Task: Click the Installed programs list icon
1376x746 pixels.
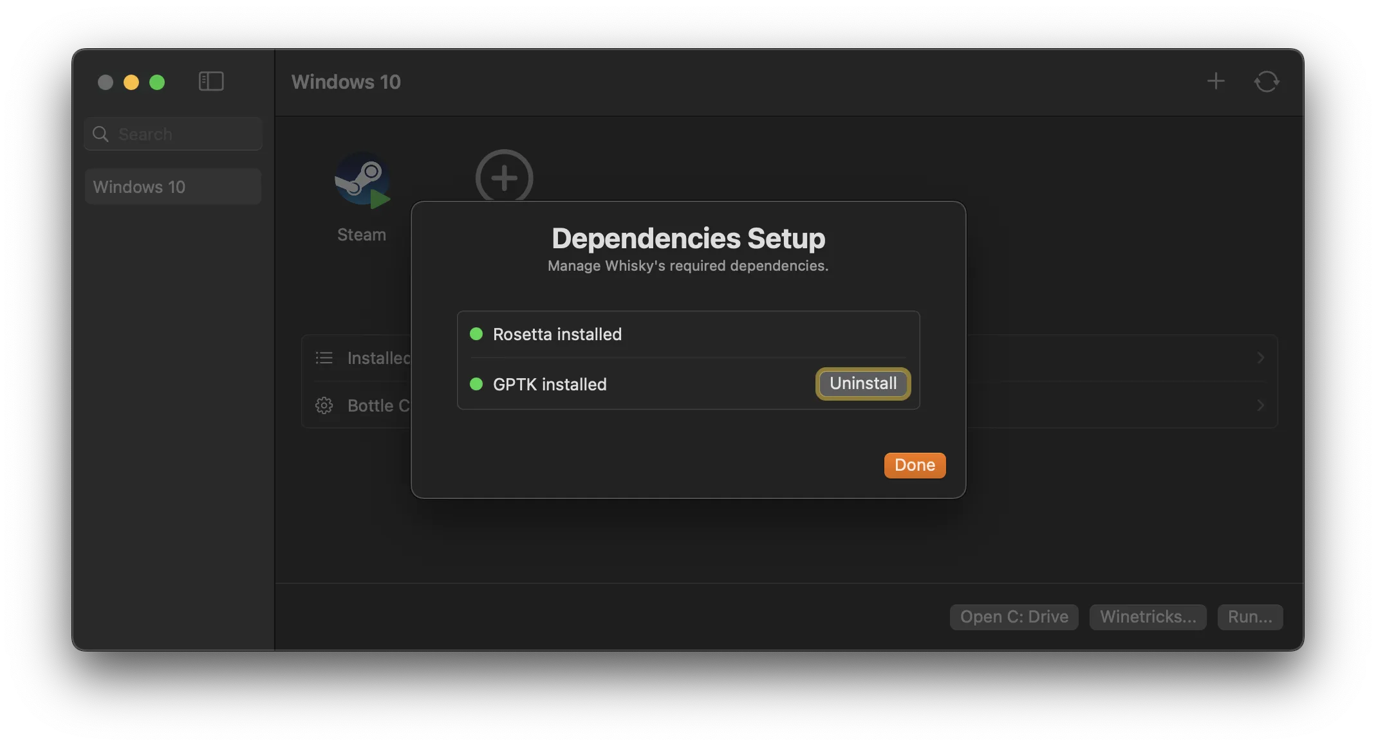Action: [324, 358]
